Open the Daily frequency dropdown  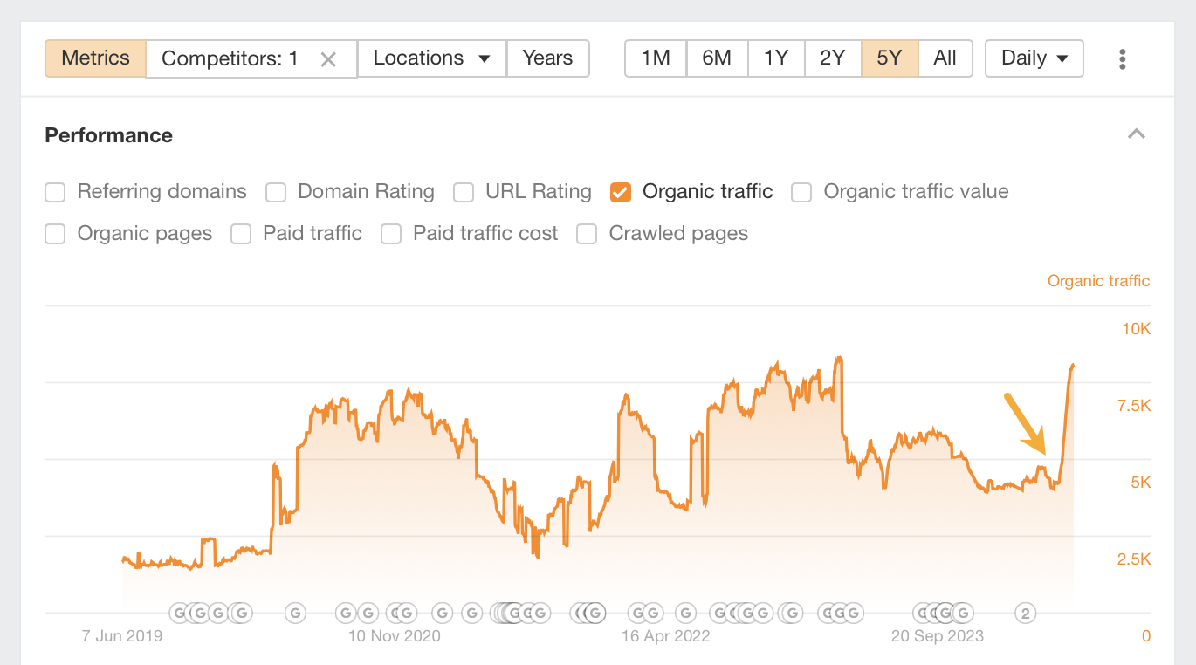(1034, 58)
